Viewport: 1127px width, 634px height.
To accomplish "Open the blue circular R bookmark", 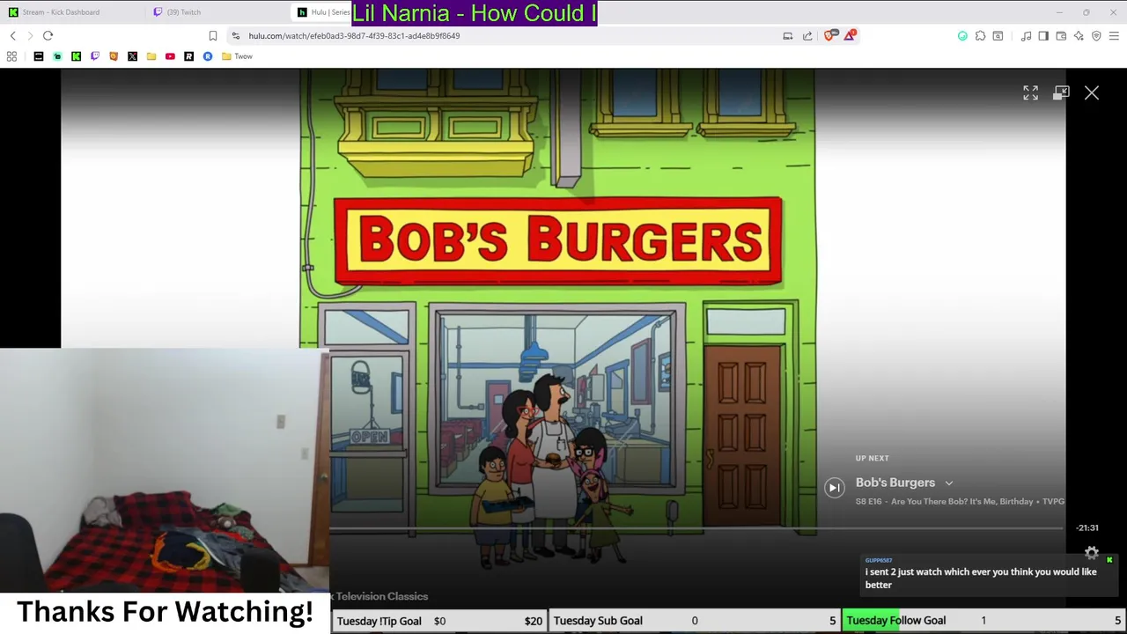I will click(x=208, y=56).
